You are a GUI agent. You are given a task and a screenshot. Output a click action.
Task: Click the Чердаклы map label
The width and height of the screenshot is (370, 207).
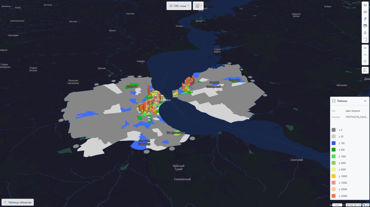tap(235, 80)
